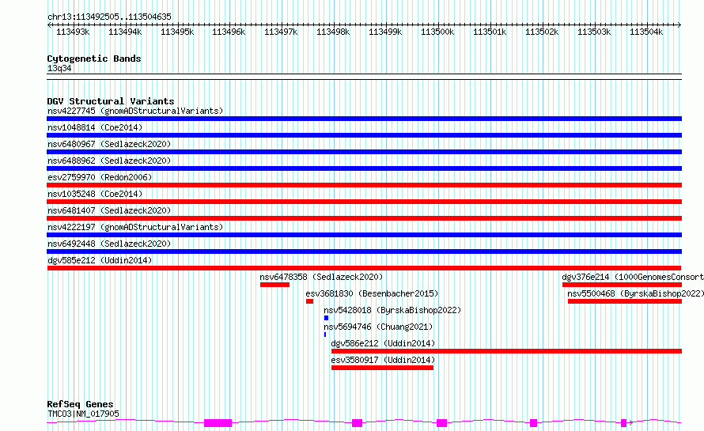Select nsv6481407 (Sedlazeck2020) label

[109, 210]
